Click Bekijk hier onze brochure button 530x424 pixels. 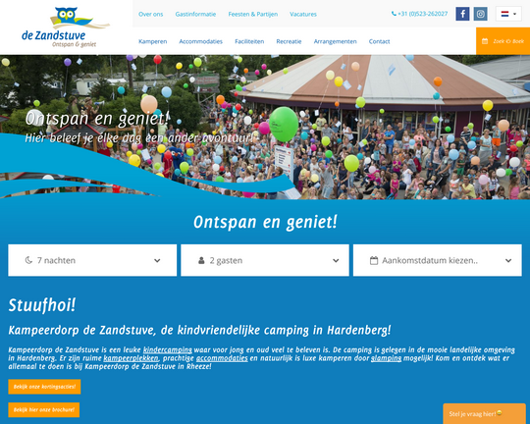pos(44,410)
